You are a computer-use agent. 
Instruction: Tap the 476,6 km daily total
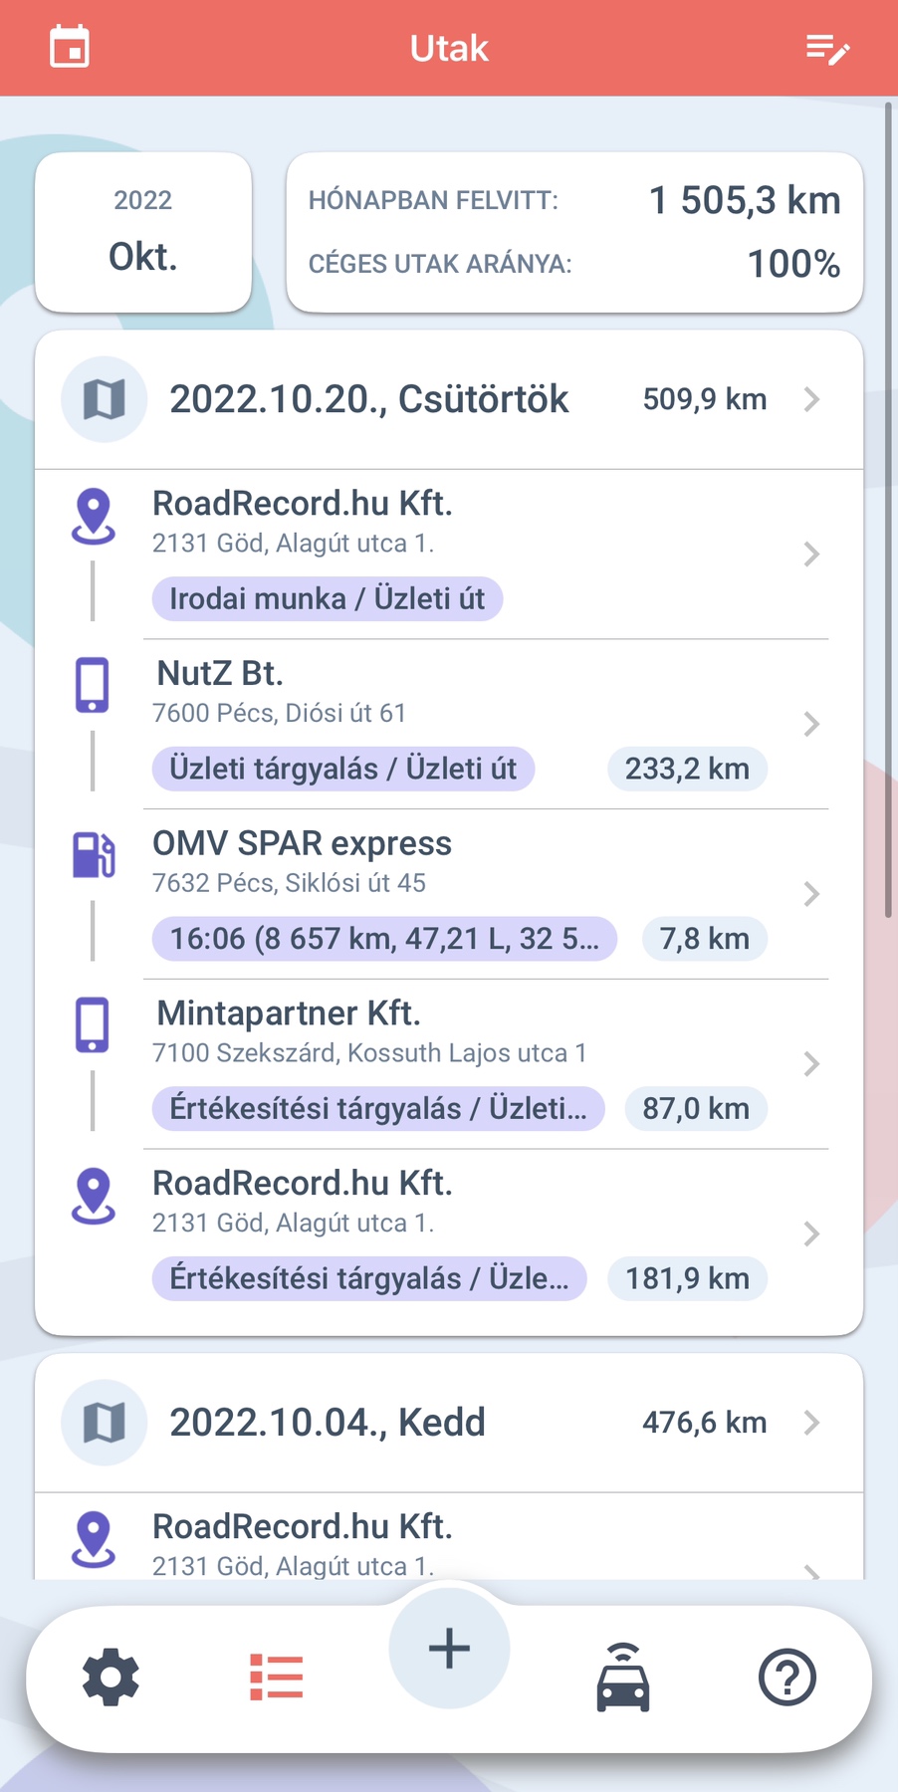[705, 1423]
